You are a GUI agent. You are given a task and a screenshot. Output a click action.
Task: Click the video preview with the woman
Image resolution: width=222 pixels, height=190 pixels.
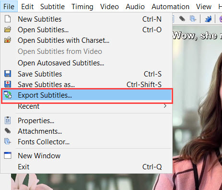tap(197, 107)
